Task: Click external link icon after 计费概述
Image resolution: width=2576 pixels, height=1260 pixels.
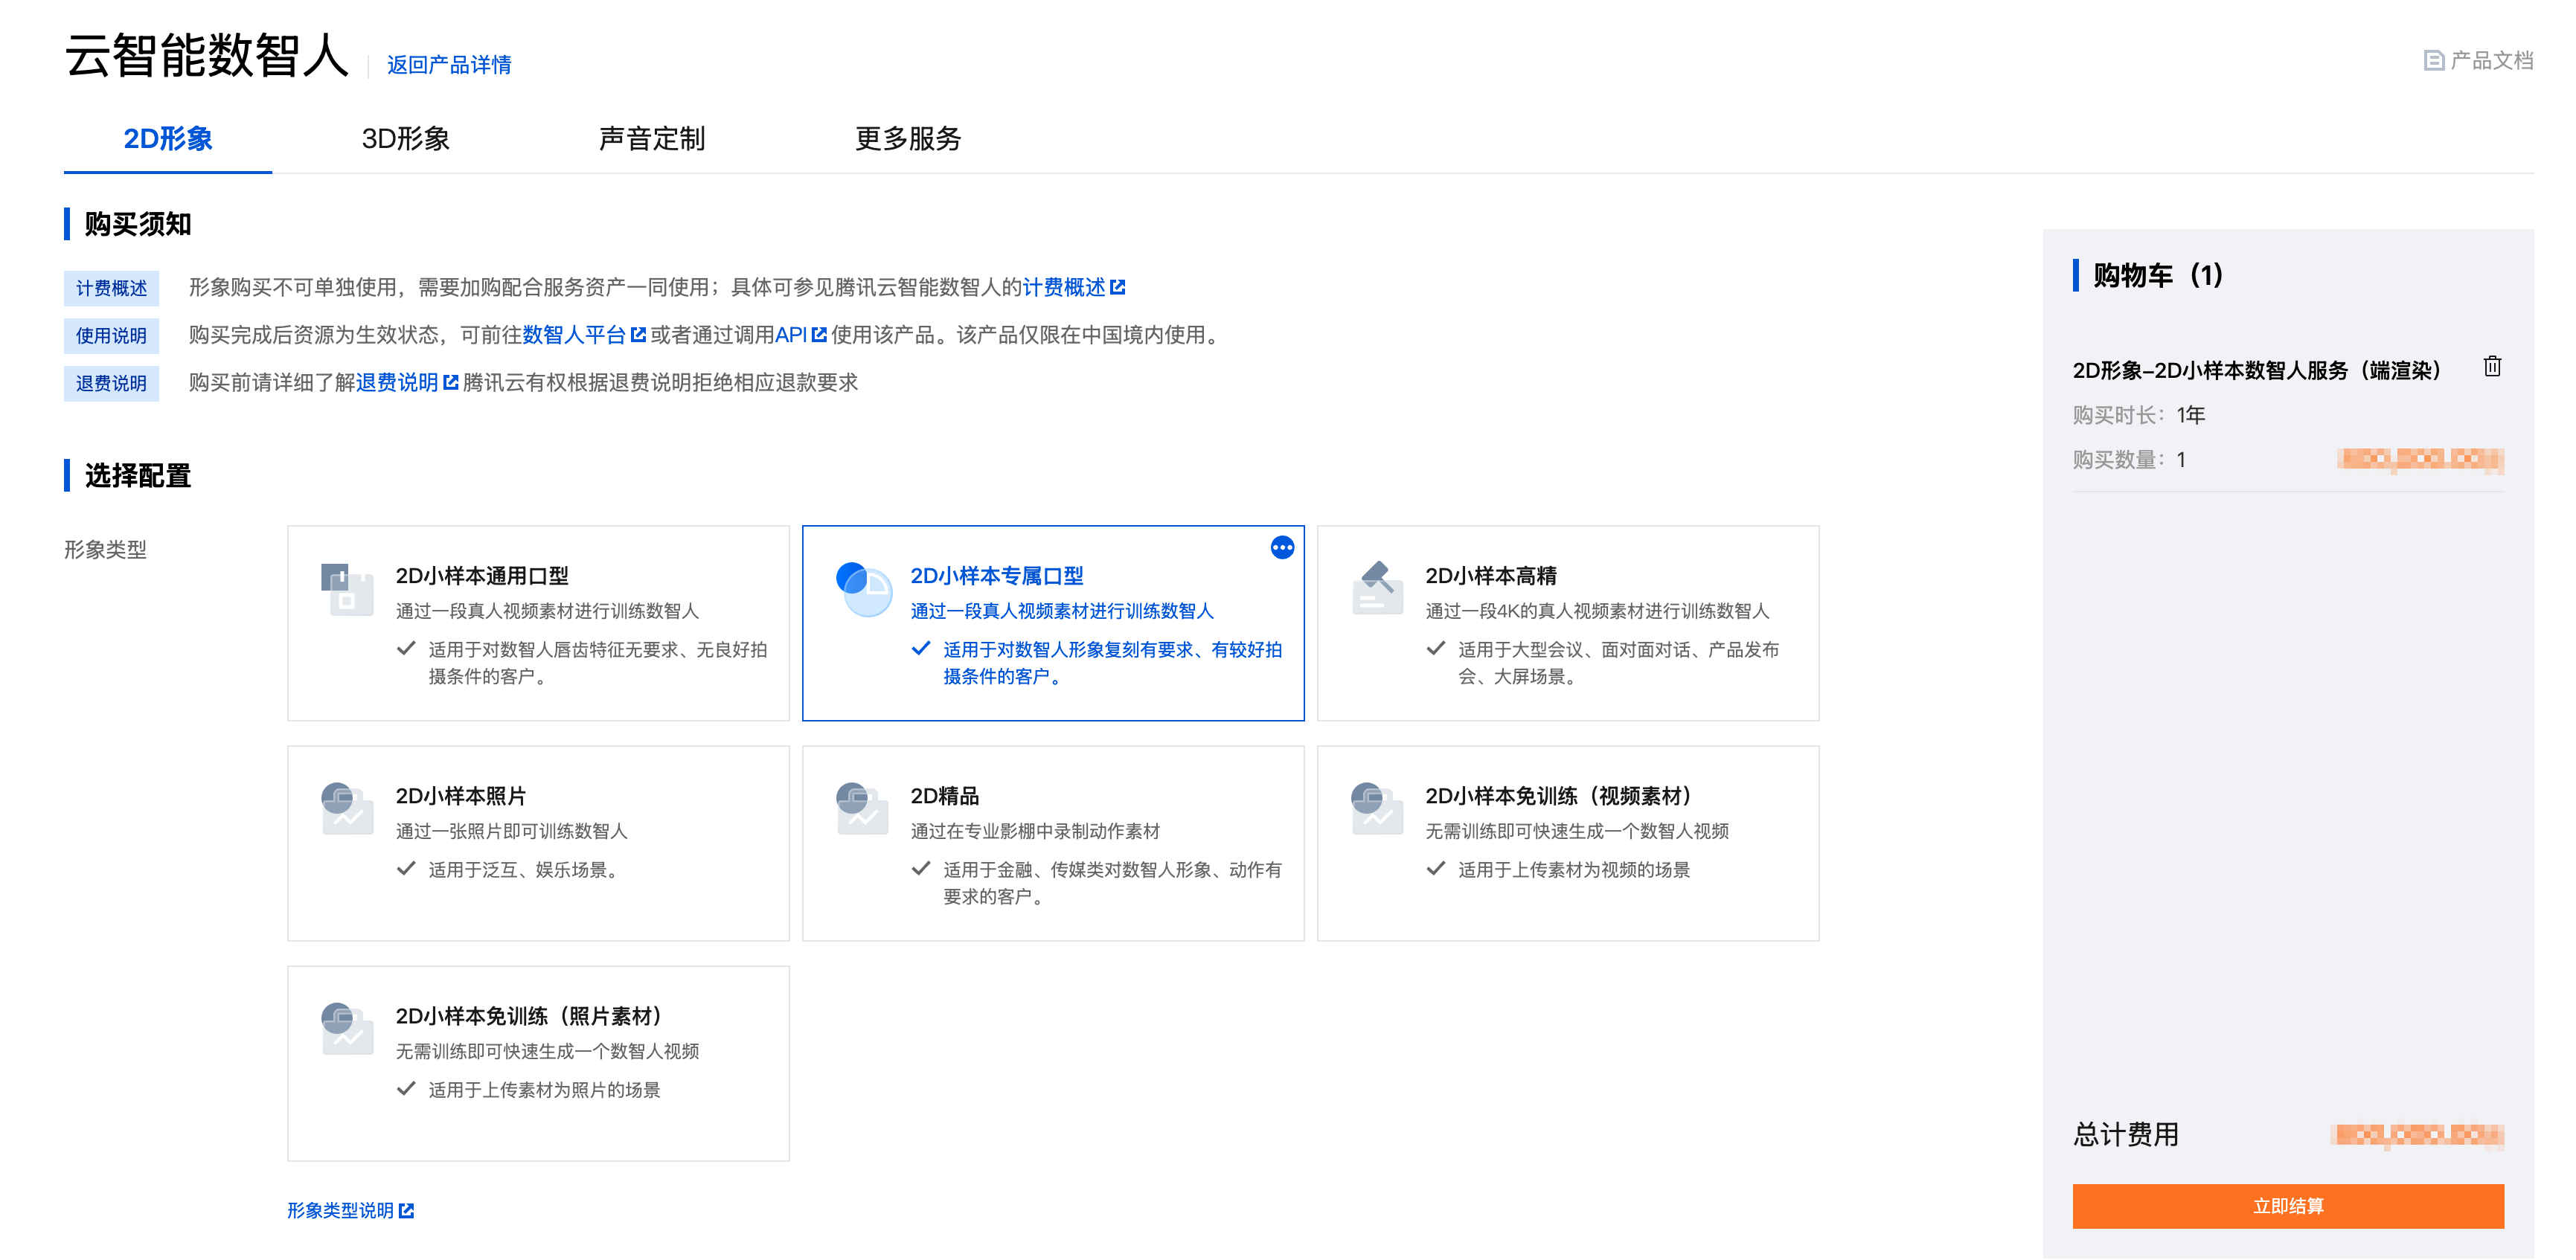Action: [x=1118, y=288]
